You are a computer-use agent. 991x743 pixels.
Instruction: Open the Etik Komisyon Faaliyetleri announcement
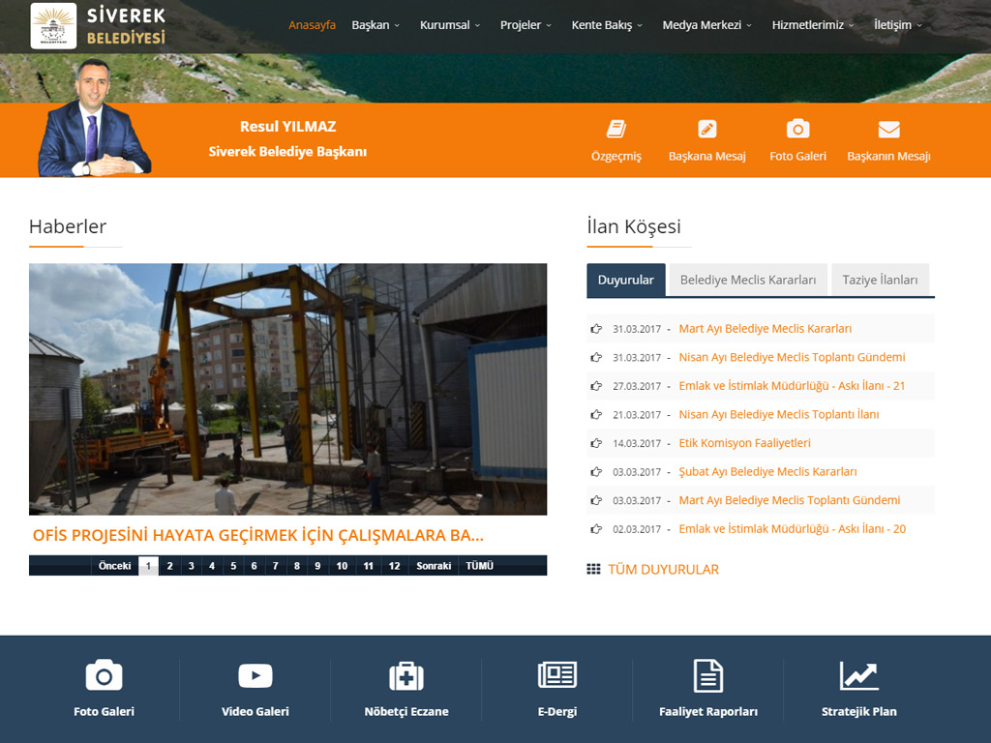(744, 443)
